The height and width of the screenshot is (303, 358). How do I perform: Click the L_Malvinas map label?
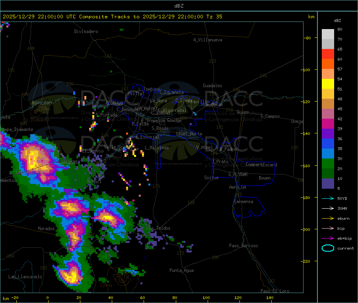tap(157, 148)
